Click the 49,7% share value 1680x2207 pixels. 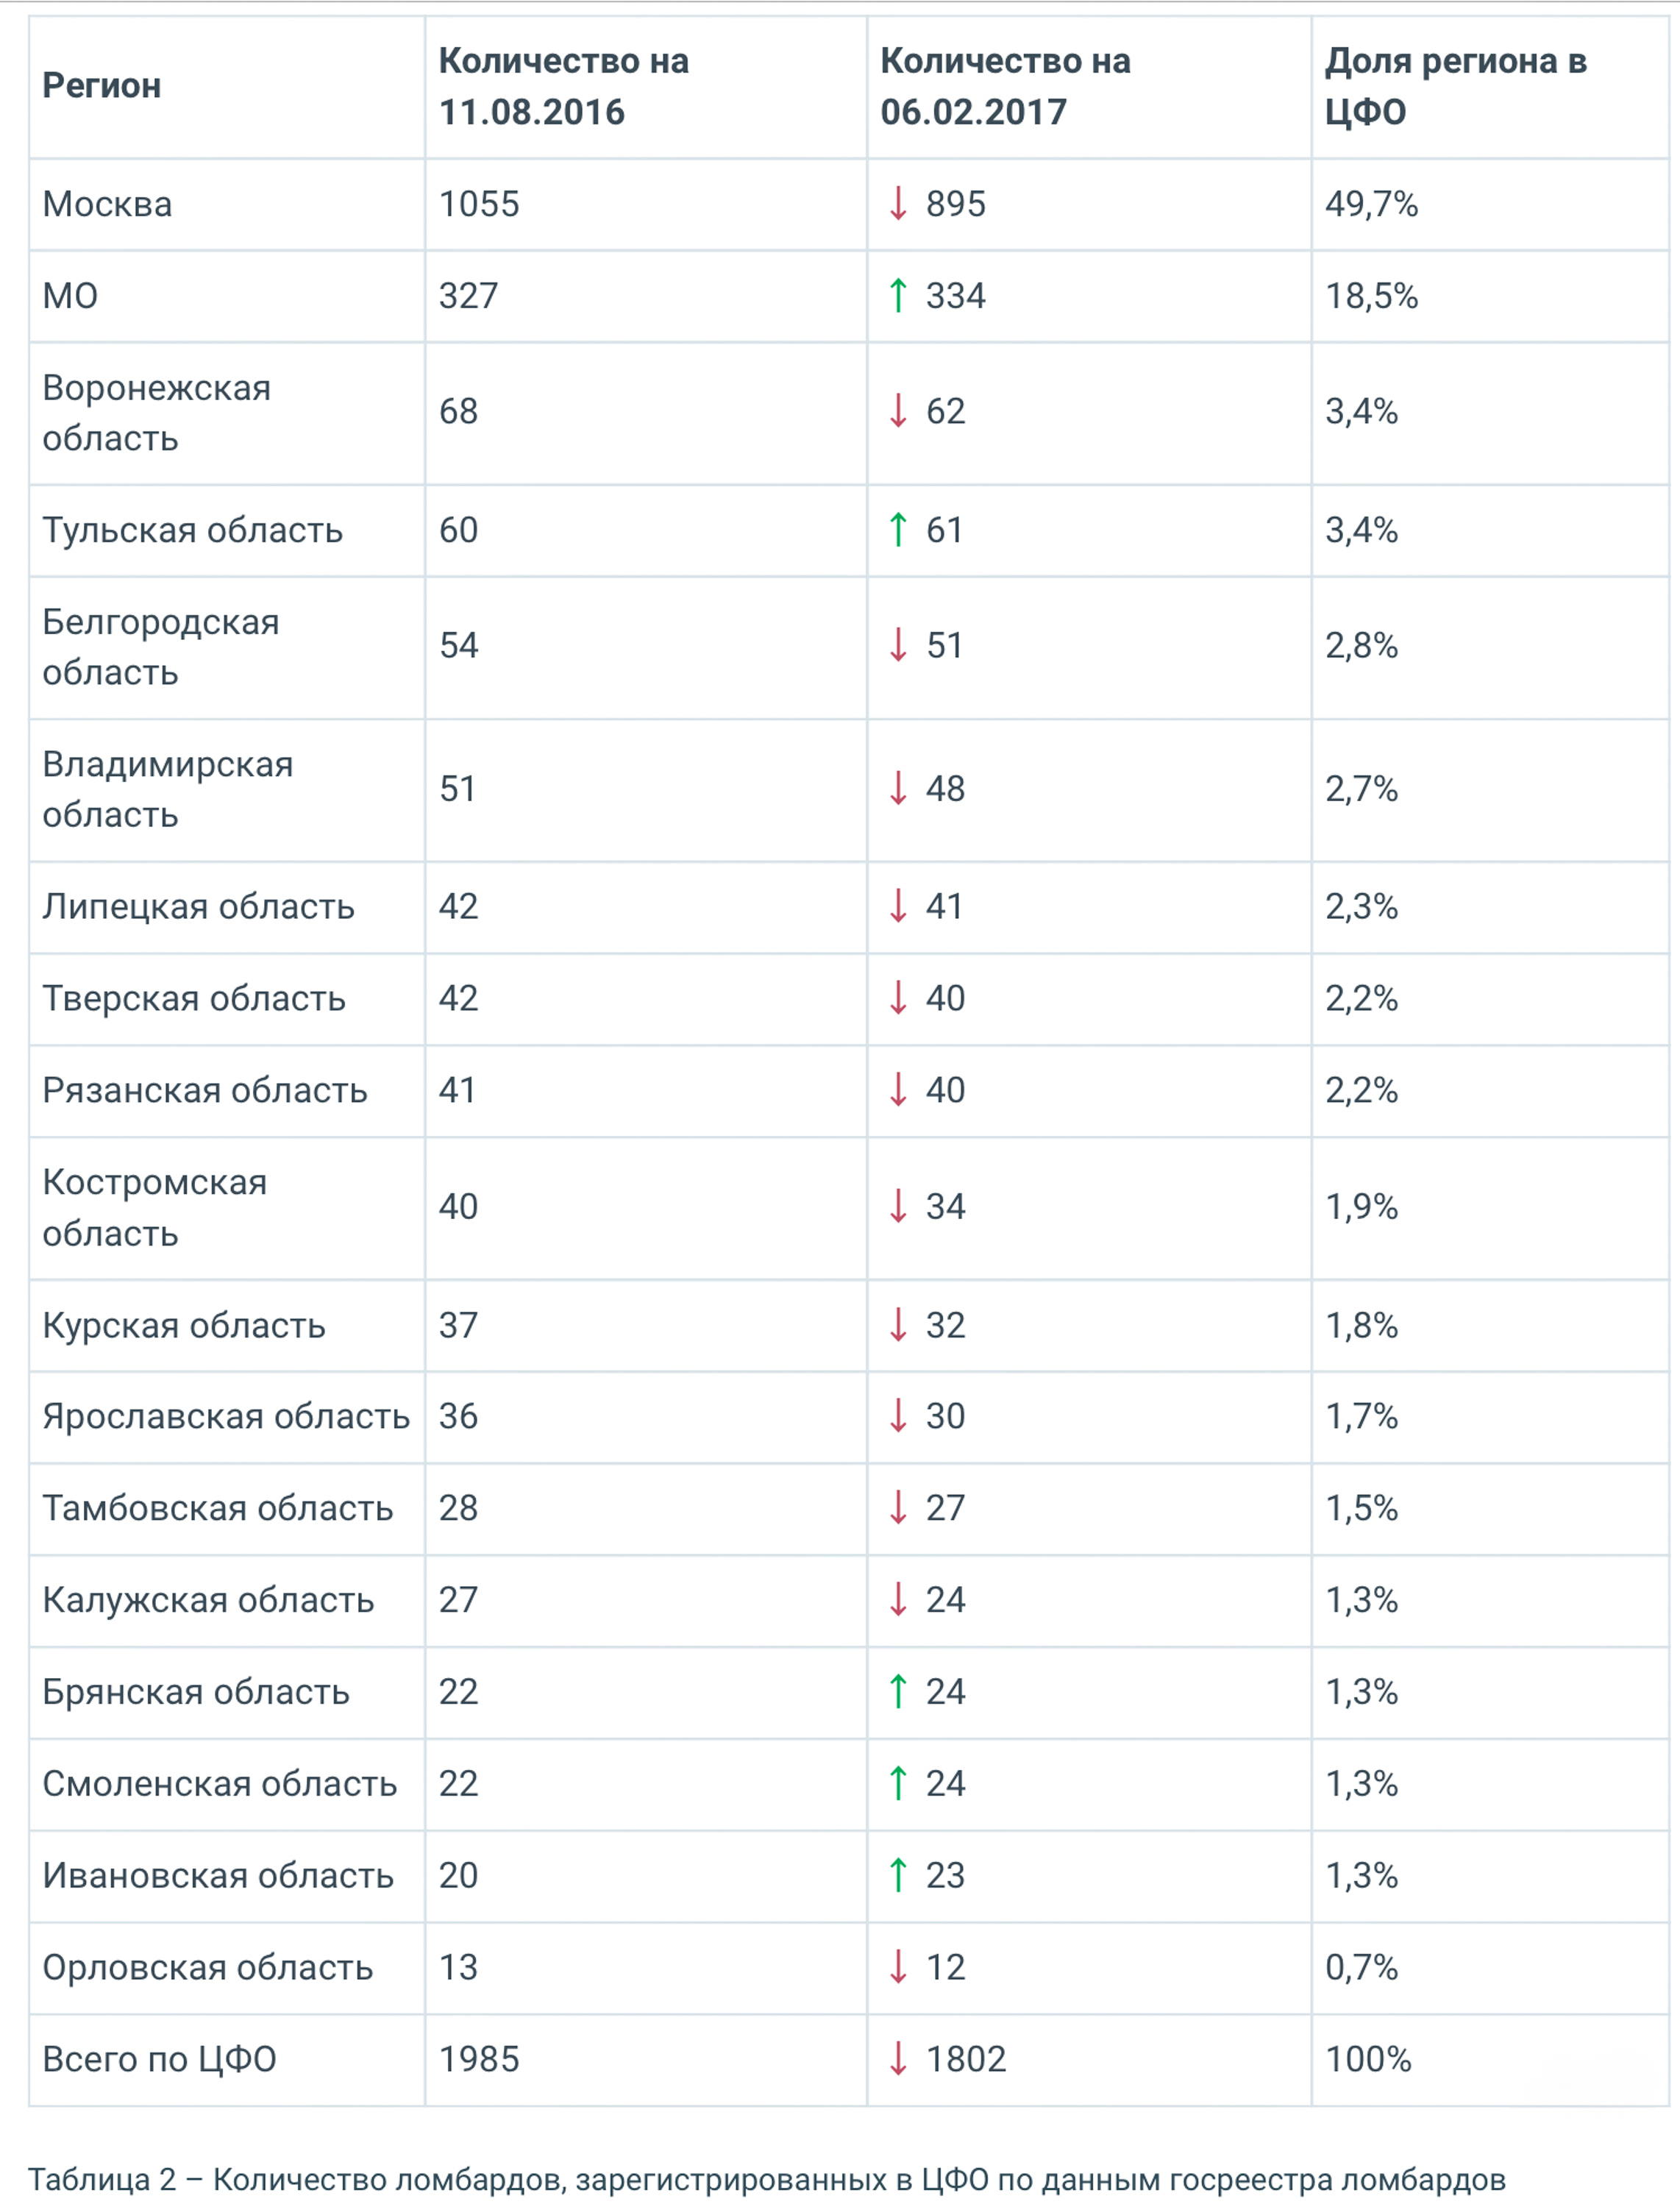(x=1371, y=205)
